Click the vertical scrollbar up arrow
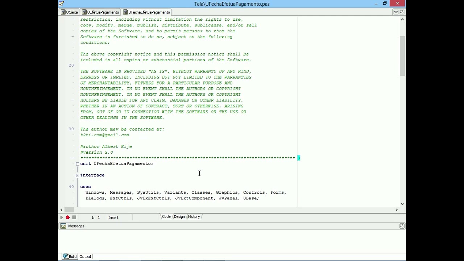Viewport: 464px width, 261px height. coord(402,19)
